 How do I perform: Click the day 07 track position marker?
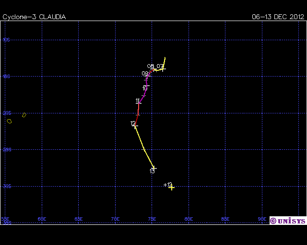pyautogui.click(x=163, y=69)
